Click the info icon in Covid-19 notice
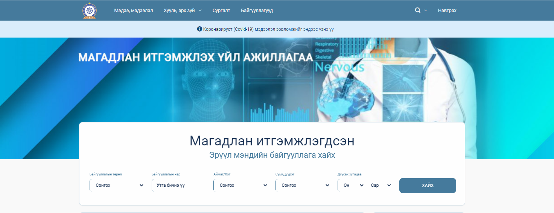The image size is (554, 213). tap(199, 29)
